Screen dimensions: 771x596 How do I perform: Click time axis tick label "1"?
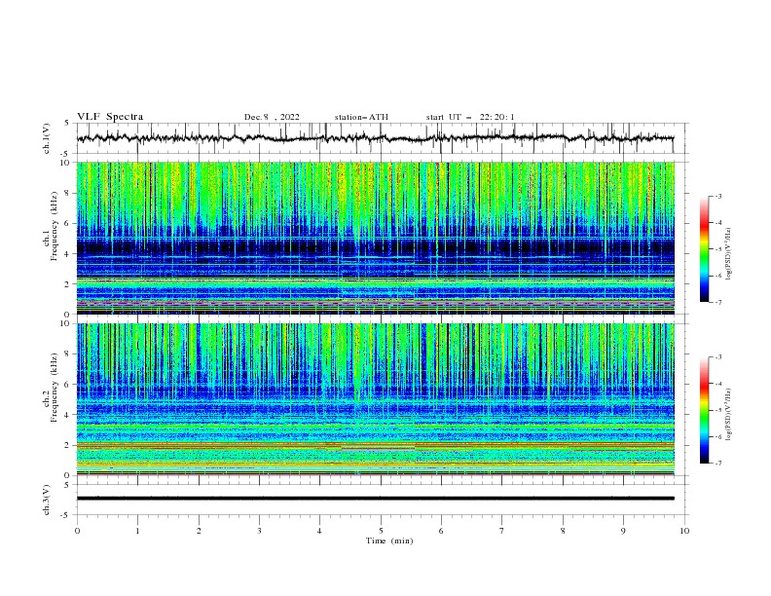click(137, 531)
